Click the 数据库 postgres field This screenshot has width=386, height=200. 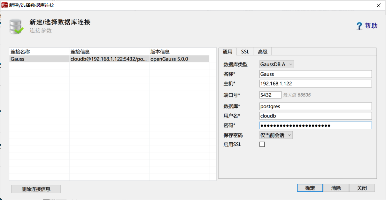[315, 106]
